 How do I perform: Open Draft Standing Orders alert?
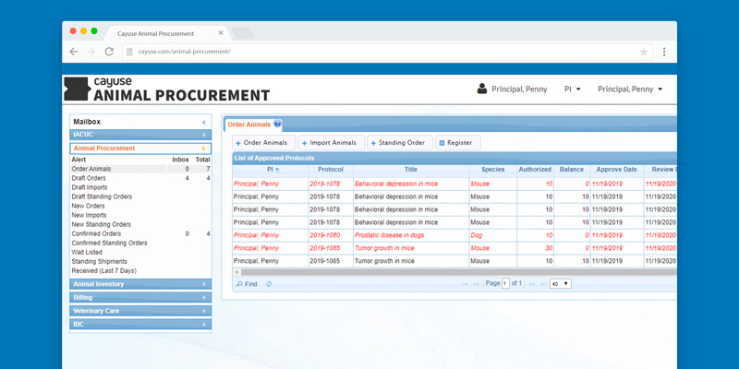tap(102, 196)
